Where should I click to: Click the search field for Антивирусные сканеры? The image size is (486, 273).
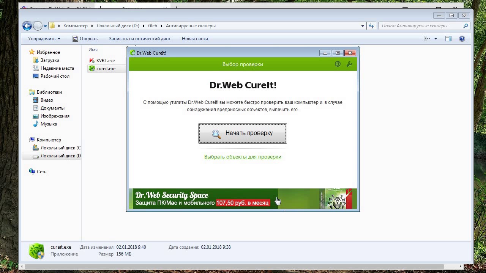(x=420, y=26)
